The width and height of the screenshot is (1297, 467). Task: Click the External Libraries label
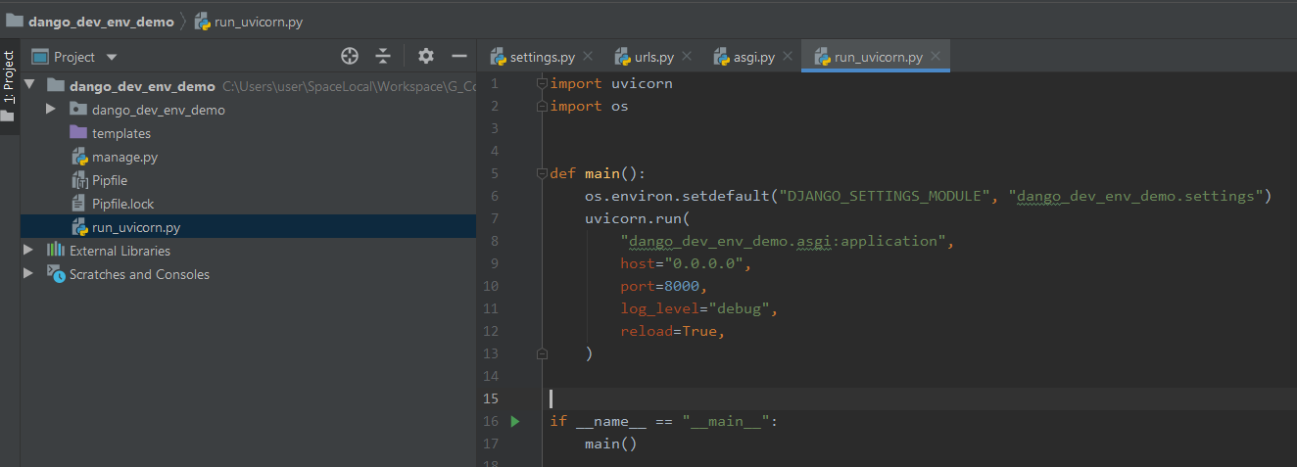[x=120, y=251]
